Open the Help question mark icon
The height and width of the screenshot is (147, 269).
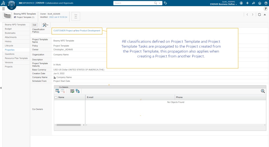[266, 3]
